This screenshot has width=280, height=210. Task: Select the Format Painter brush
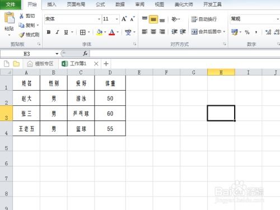(22, 35)
